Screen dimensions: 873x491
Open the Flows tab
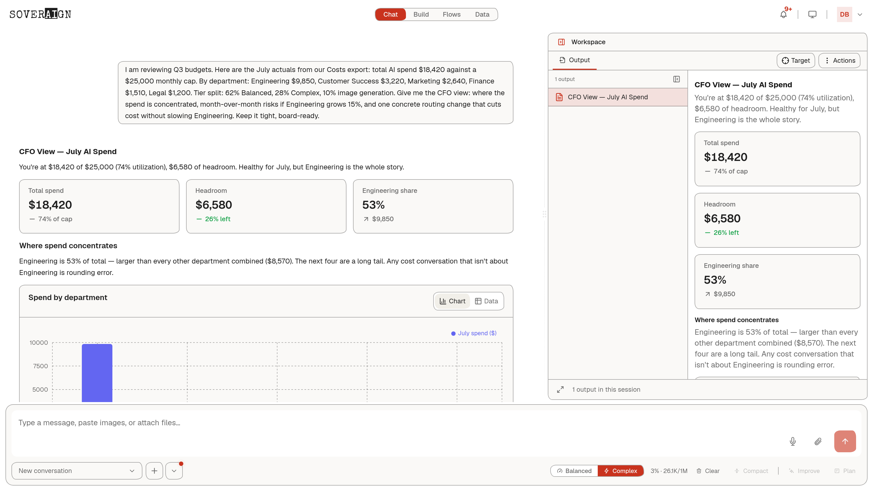click(x=452, y=14)
